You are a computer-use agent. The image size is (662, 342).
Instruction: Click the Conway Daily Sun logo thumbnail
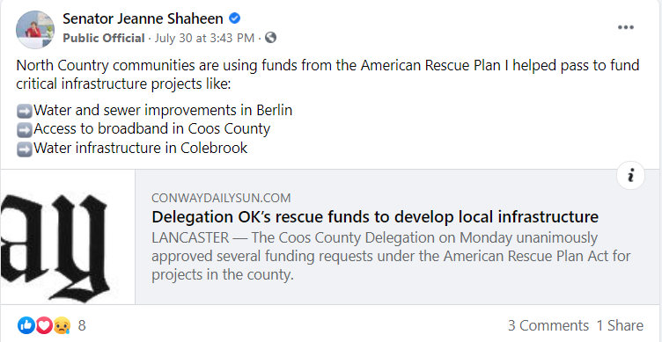point(68,237)
